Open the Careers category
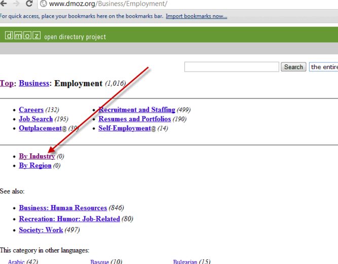338x264 pixels. pyautogui.click(x=31, y=110)
